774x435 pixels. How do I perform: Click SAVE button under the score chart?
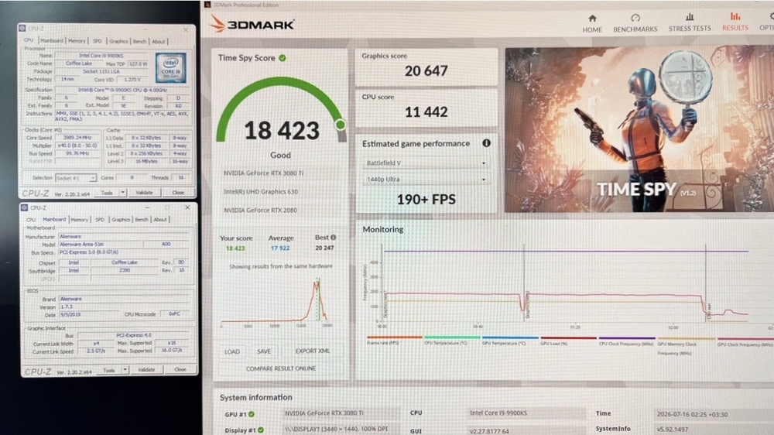(264, 351)
